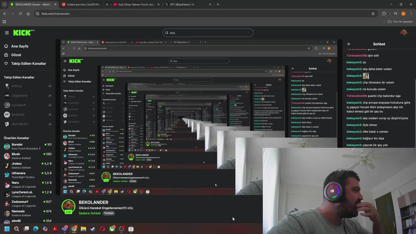Open recommended channel Jrokez
This screenshot has width=416, height=234.
(28, 165)
